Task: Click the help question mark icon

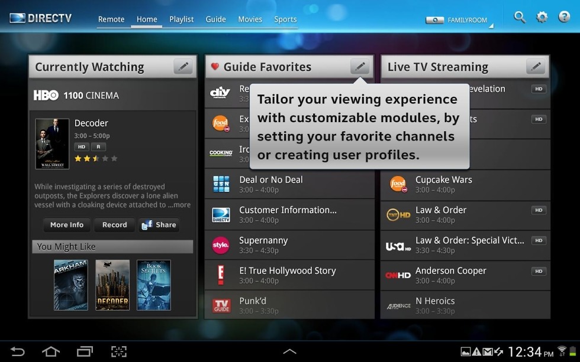Action: [x=564, y=18]
